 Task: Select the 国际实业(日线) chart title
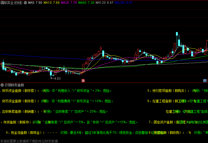(x=11, y=3)
